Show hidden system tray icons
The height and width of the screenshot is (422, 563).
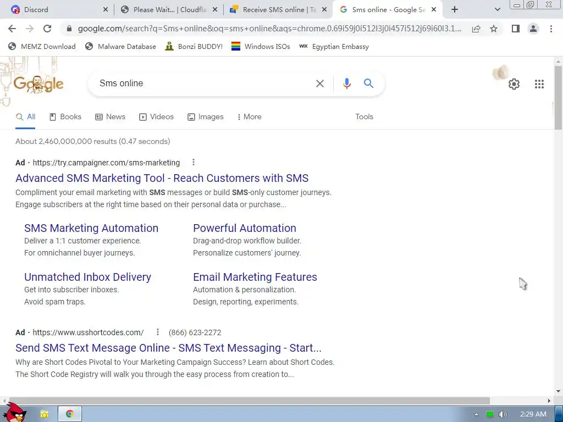point(476,414)
